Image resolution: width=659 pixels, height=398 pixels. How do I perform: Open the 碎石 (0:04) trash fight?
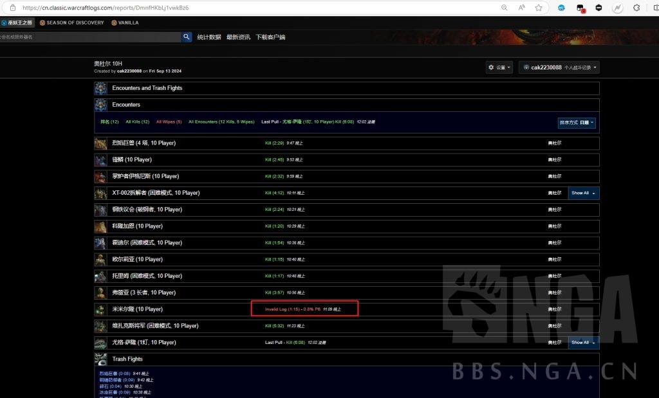pyautogui.click(x=110, y=386)
